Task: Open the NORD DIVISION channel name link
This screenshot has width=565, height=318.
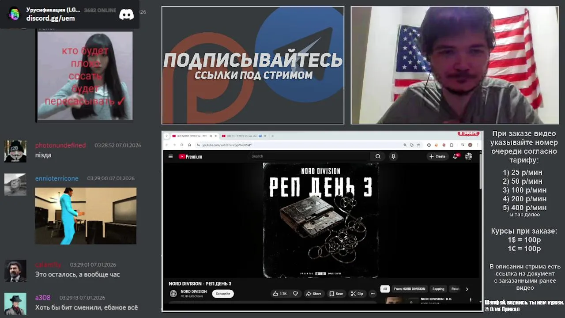Action: 193,291
